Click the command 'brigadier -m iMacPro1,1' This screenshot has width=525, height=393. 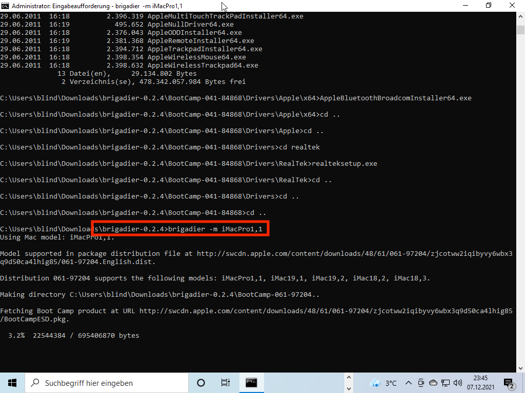215,229
